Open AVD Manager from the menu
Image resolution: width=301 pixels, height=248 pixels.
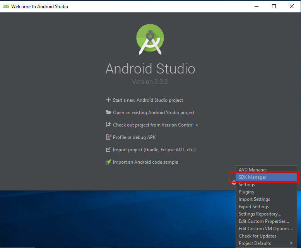[x=266, y=170]
